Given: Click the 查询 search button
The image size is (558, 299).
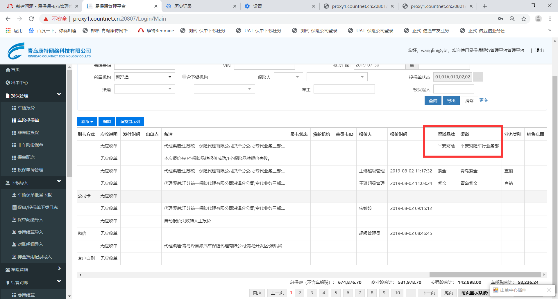Looking at the screenshot, I should pyautogui.click(x=433, y=100).
